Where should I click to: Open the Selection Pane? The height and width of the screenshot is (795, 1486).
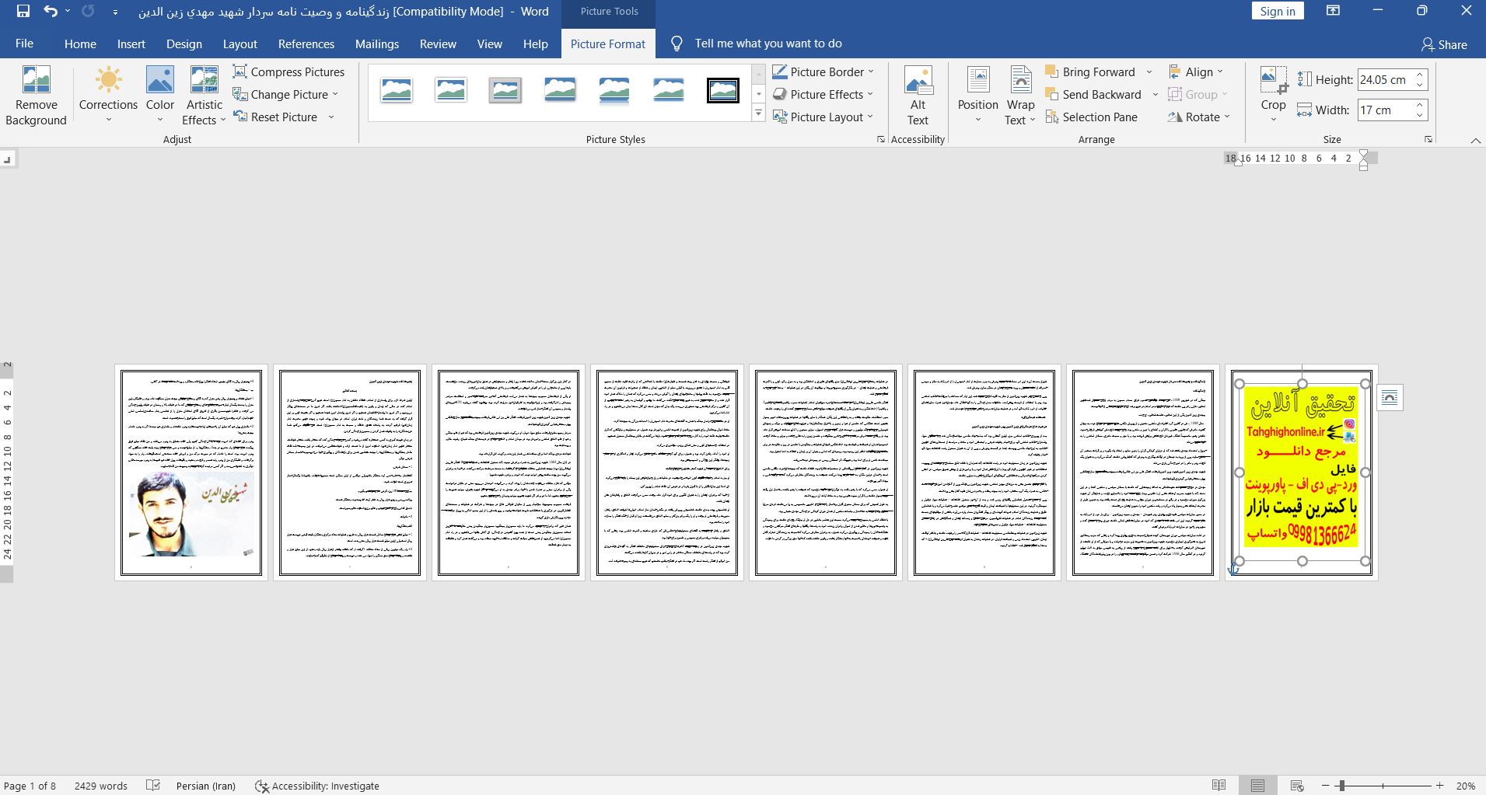[x=1092, y=117]
